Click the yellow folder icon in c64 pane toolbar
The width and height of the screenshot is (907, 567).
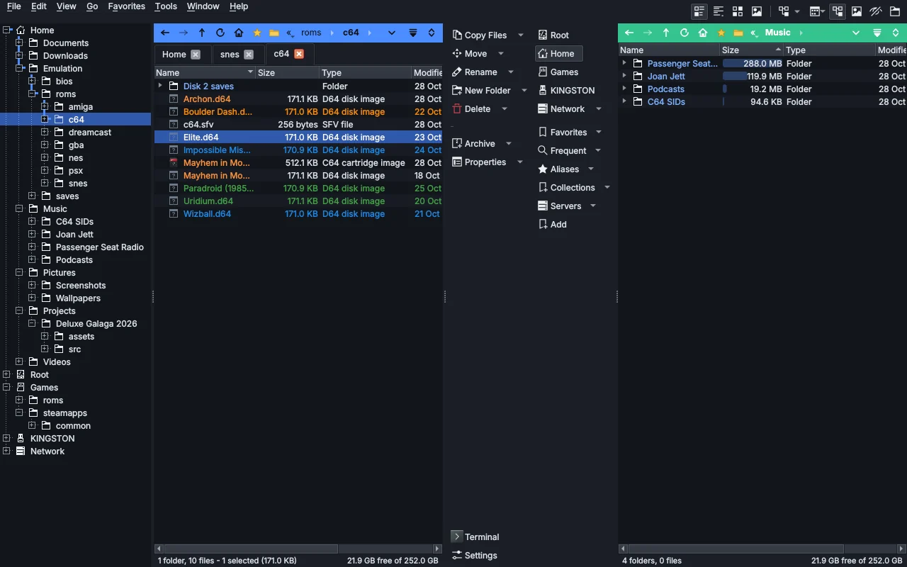coord(274,33)
